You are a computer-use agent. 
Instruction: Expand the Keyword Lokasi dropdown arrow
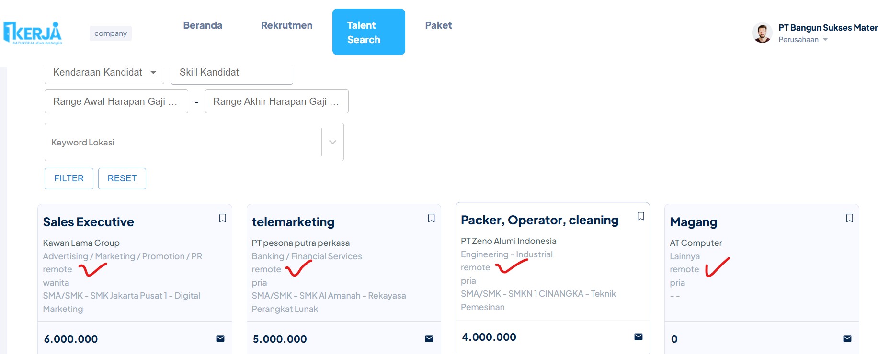click(x=332, y=142)
